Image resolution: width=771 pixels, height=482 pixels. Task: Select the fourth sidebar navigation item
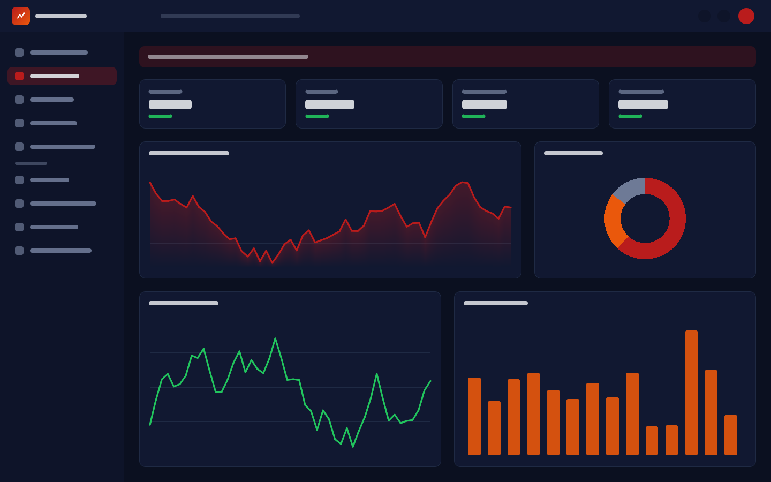point(62,123)
